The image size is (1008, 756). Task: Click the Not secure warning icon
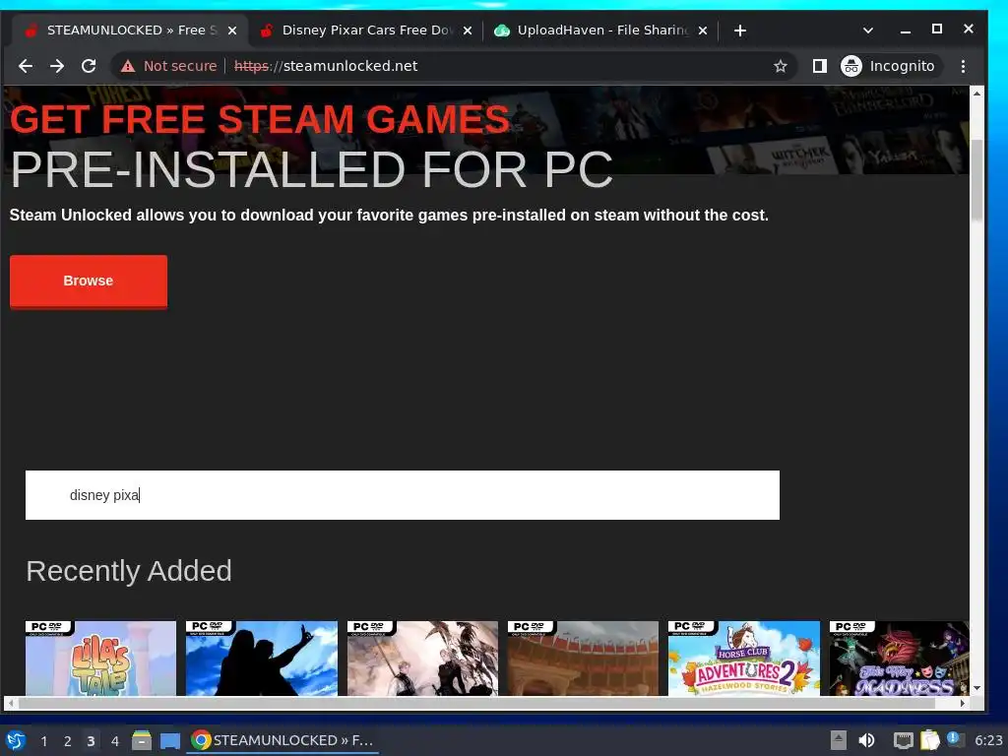point(128,66)
